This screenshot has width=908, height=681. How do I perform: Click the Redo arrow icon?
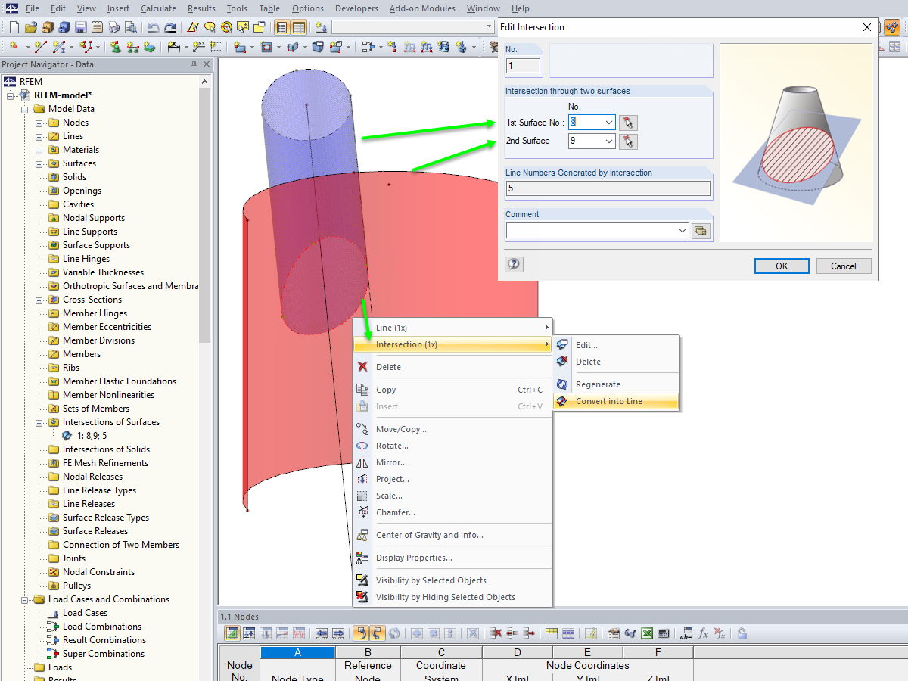170,27
